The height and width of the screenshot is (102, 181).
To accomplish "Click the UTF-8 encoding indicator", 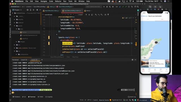I will (x=89, y=100).
